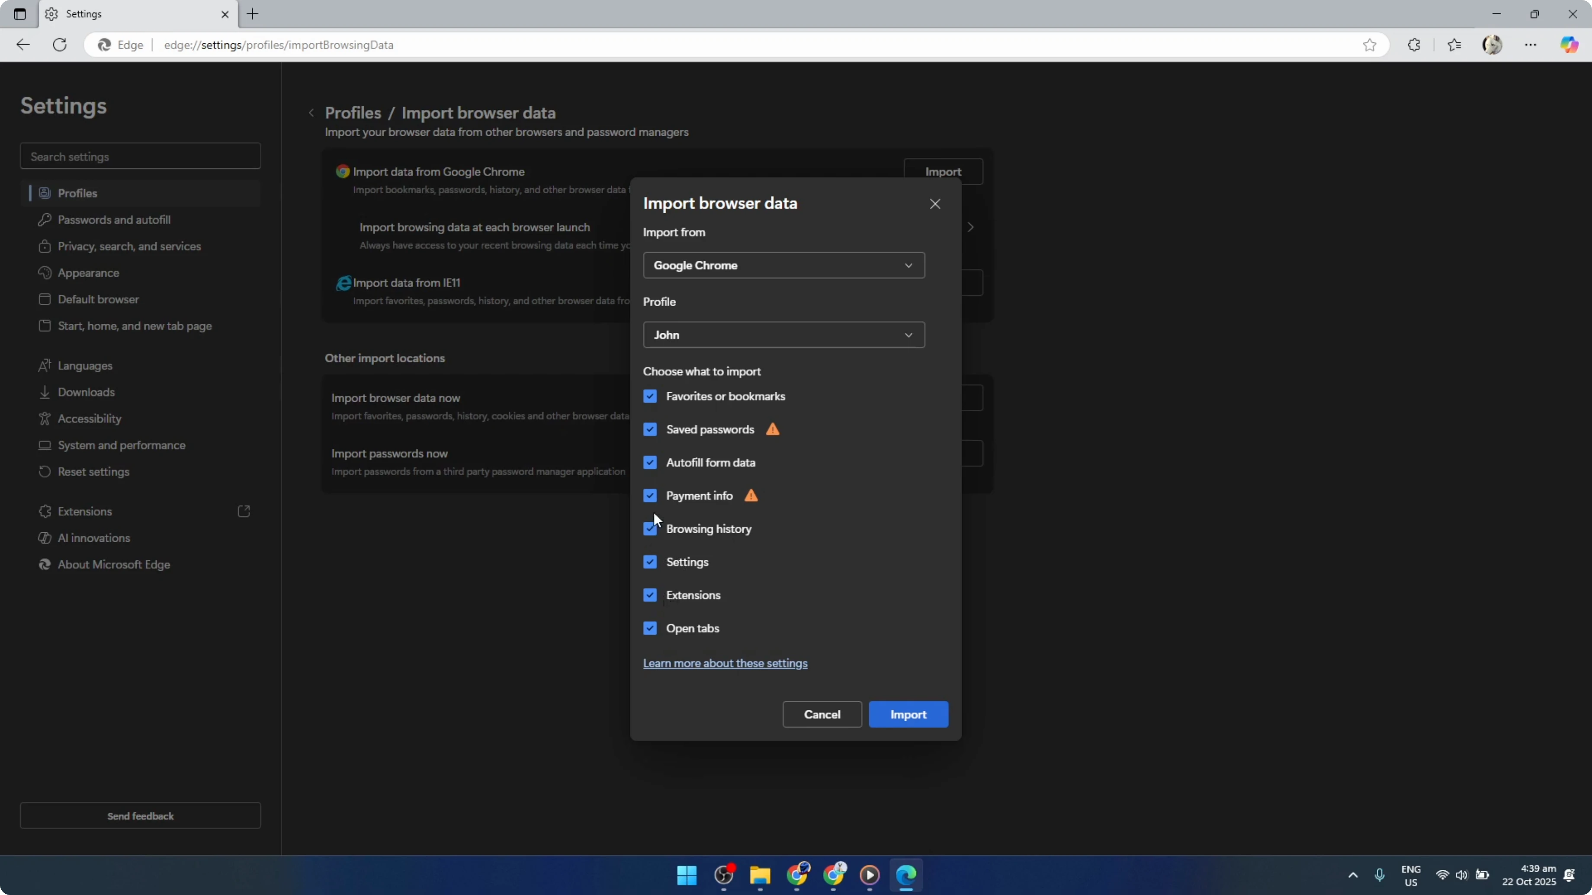Uncheck Browsing history
Screen dimensions: 1592x895
(650, 529)
